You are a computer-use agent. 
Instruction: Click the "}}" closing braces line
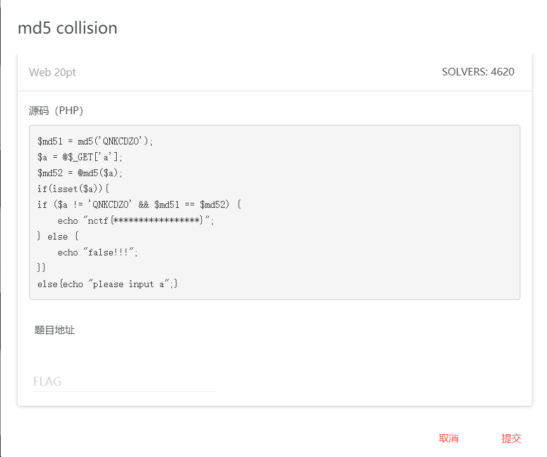point(42,268)
